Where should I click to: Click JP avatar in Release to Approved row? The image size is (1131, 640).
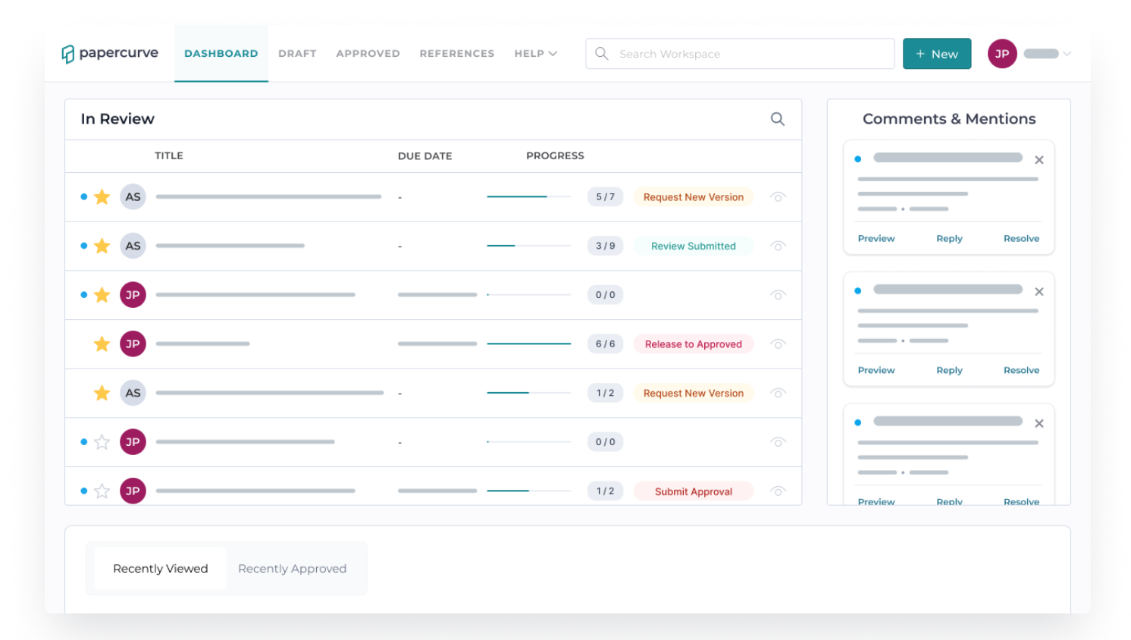(x=133, y=344)
